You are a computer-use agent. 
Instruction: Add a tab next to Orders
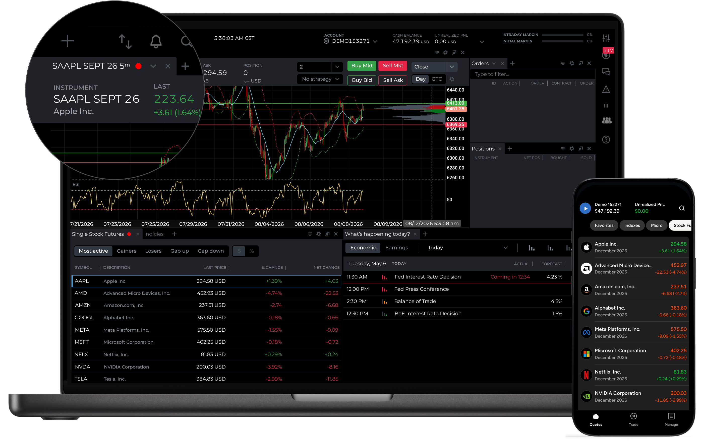(512, 63)
